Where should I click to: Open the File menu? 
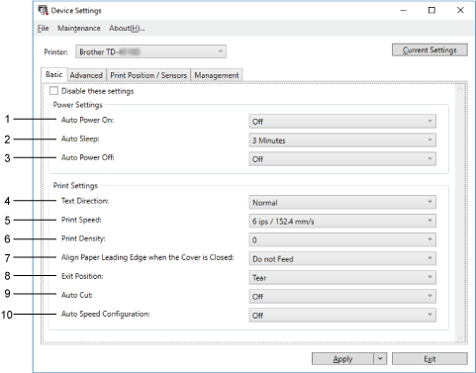[x=43, y=29]
